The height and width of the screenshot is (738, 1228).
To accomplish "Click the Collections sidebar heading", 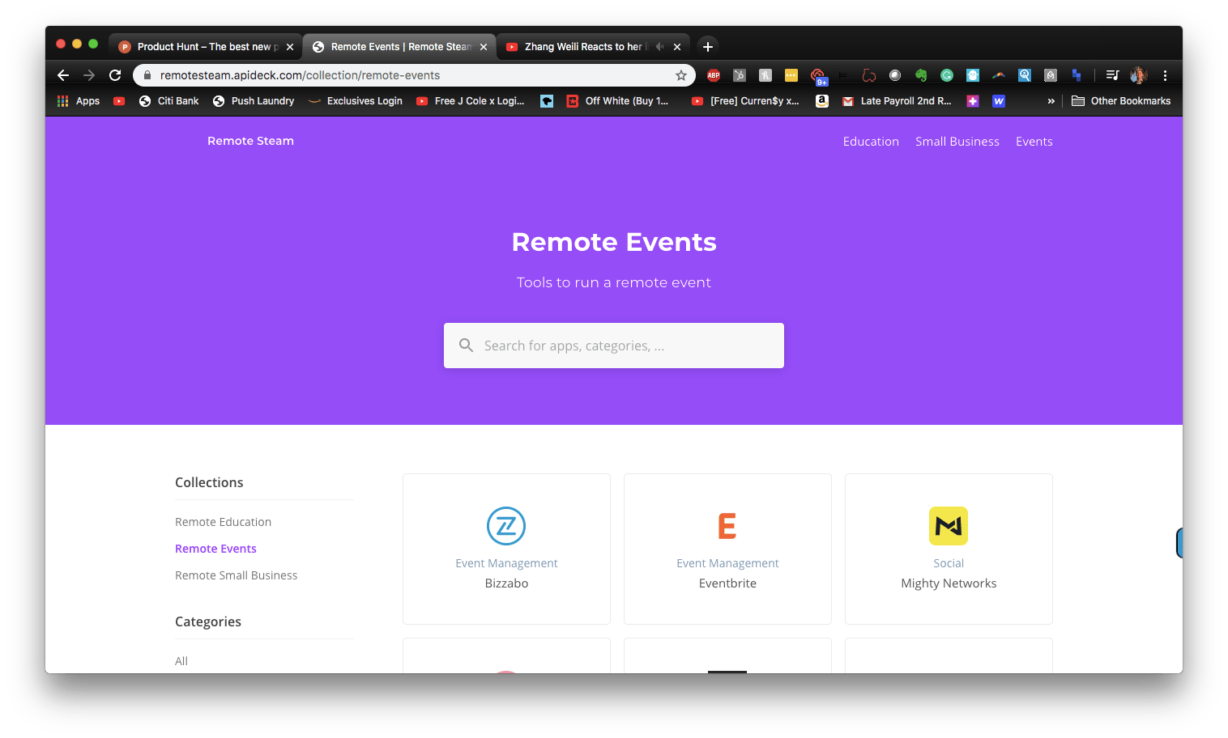I will pos(209,482).
